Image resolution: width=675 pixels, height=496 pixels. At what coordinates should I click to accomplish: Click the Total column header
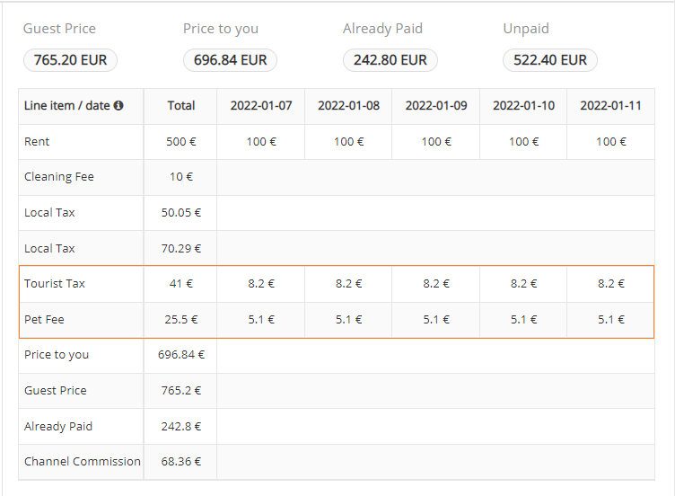(180, 106)
